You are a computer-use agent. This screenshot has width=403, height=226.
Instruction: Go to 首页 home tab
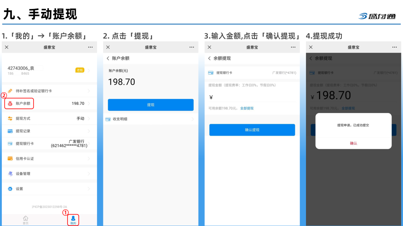pos(25,220)
